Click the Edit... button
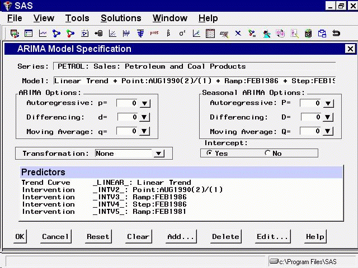358x268 pixels. tap(272, 237)
